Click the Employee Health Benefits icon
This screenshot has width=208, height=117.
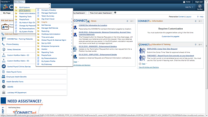click(4, 77)
